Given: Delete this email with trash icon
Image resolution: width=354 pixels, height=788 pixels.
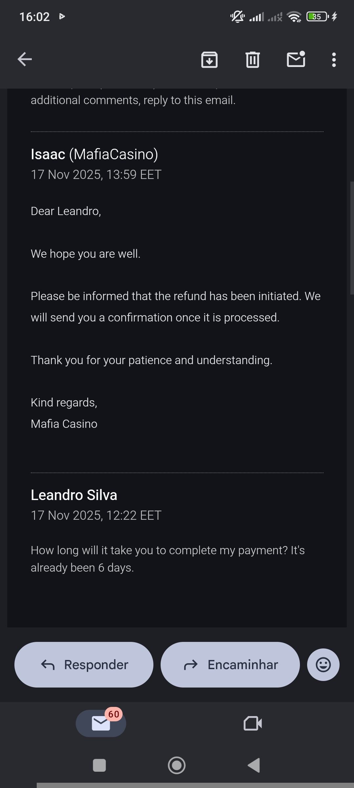Looking at the screenshot, I should [x=252, y=60].
